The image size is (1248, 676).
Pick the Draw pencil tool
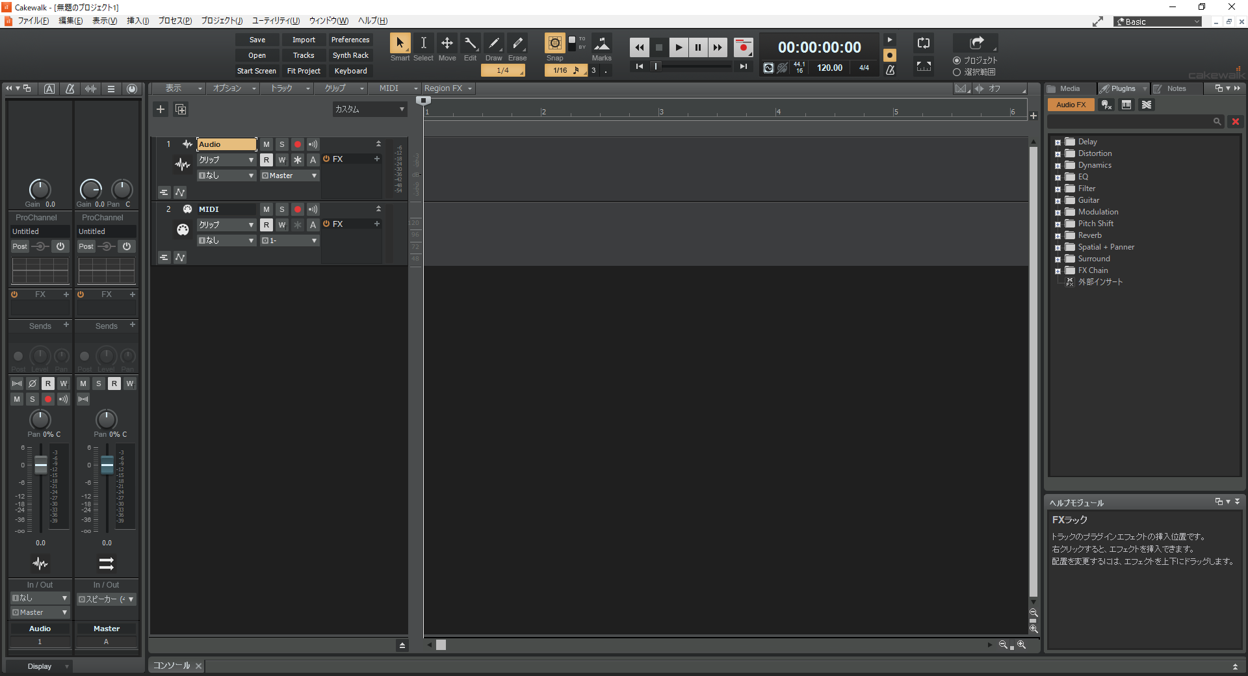(494, 44)
